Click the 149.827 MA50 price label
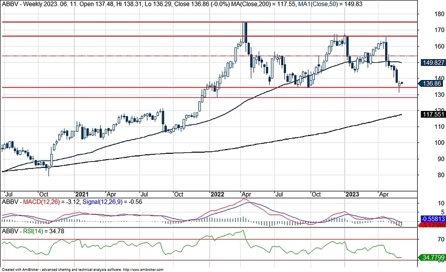This screenshot has height=272, width=446. (x=433, y=63)
